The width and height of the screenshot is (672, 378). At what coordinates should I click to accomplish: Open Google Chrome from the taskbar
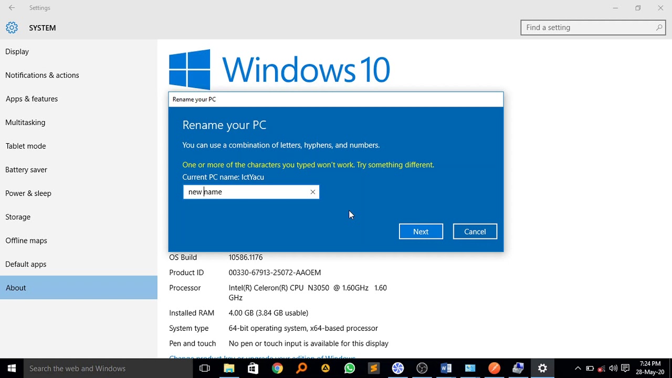pyautogui.click(x=277, y=369)
